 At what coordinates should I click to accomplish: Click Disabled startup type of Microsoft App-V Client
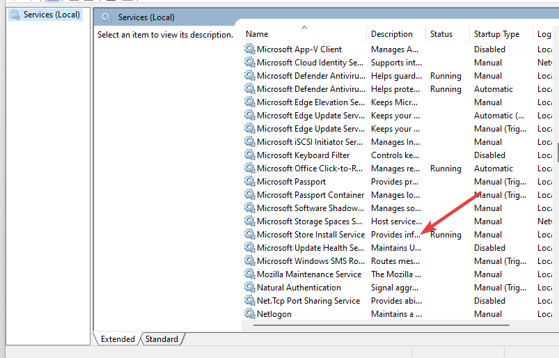[x=489, y=49]
